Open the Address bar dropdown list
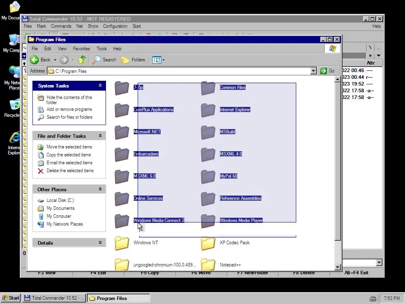The width and height of the screenshot is (405, 304). point(314,71)
